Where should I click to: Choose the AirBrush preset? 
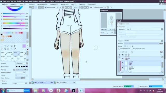(10, 53)
